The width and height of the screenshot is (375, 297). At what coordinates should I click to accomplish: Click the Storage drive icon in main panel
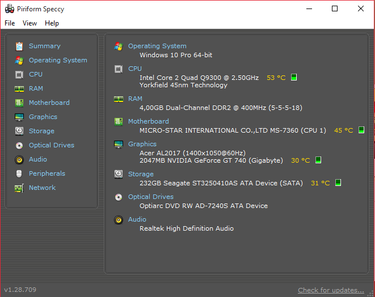pos(119,174)
